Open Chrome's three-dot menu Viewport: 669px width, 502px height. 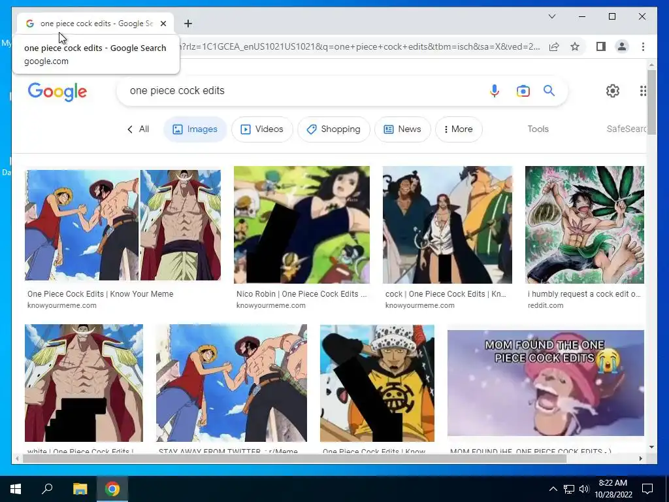point(643,46)
